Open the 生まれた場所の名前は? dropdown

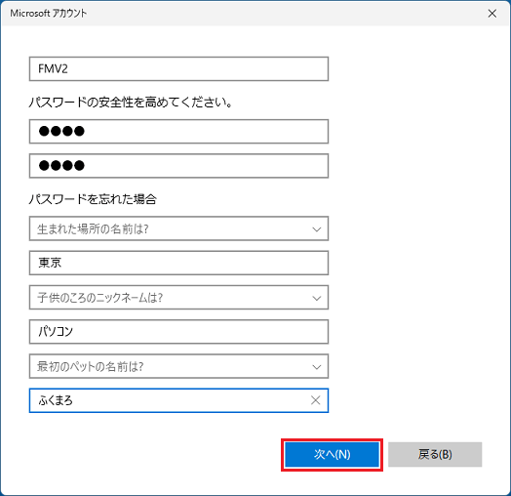[178, 228]
